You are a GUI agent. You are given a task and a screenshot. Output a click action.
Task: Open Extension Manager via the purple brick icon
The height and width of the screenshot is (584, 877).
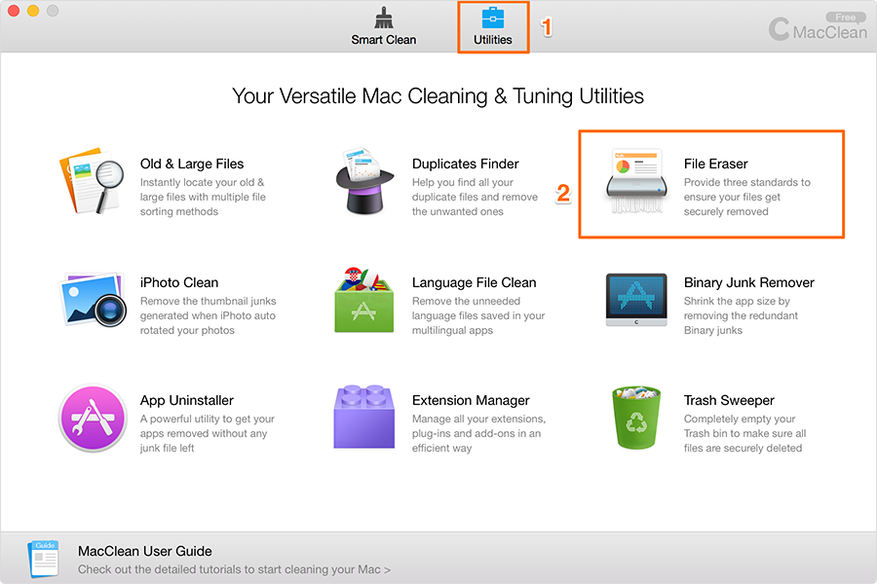point(364,417)
